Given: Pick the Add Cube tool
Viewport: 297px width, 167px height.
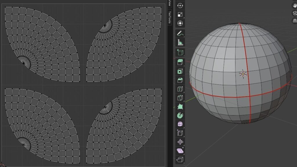Looking at the screenshot, I should [x=180, y=53].
